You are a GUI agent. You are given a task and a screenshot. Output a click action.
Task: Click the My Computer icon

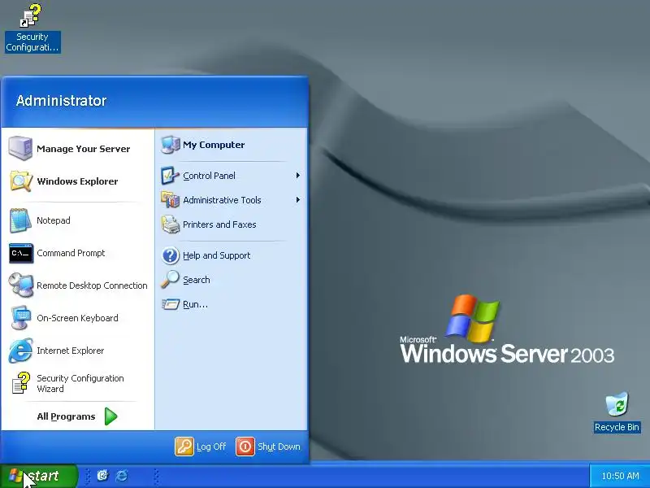[x=171, y=145]
